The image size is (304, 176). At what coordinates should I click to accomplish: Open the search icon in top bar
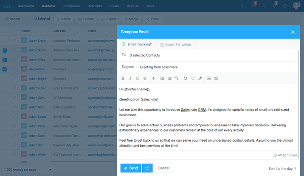(x=264, y=6)
